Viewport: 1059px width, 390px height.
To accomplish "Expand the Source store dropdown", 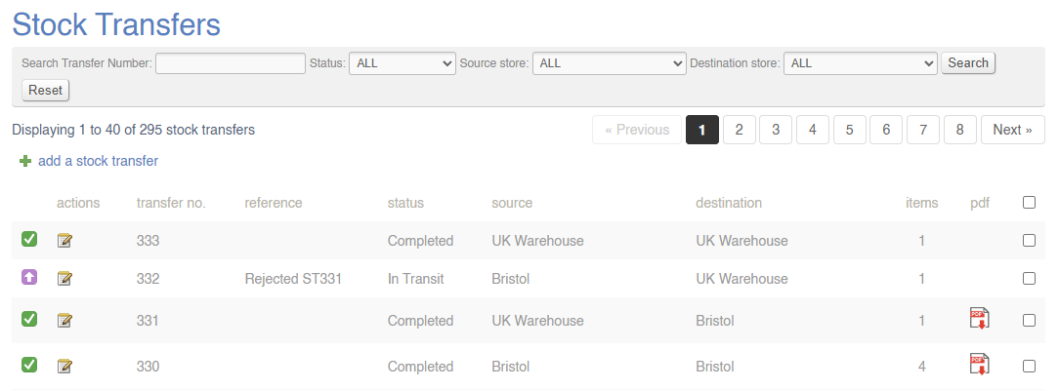I will 609,63.
